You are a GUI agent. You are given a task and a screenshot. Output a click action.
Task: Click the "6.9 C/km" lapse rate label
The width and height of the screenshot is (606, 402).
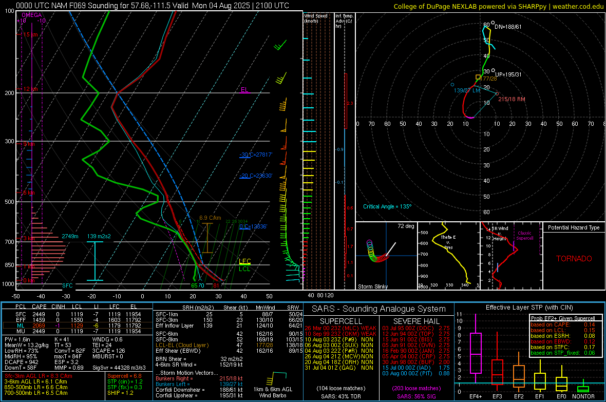pyautogui.click(x=210, y=218)
